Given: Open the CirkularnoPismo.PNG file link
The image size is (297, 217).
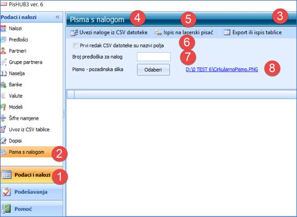Looking at the screenshot, I should (222, 70).
